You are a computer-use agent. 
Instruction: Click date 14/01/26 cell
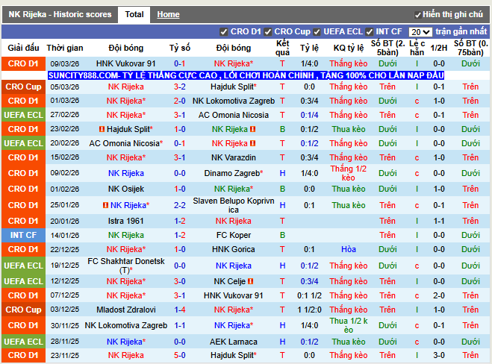click(x=65, y=235)
